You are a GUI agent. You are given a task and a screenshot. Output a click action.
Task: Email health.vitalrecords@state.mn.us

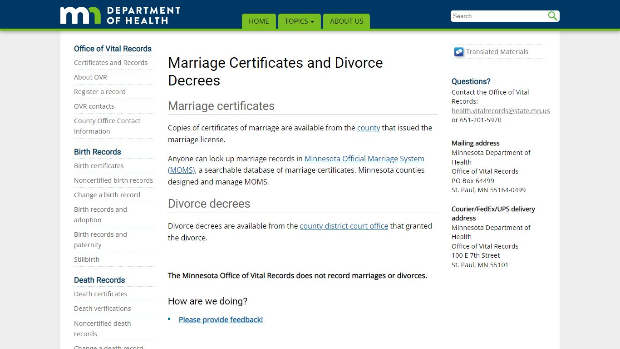click(x=501, y=111)
